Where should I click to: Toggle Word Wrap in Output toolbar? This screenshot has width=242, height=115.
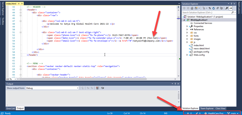point(102,88)
